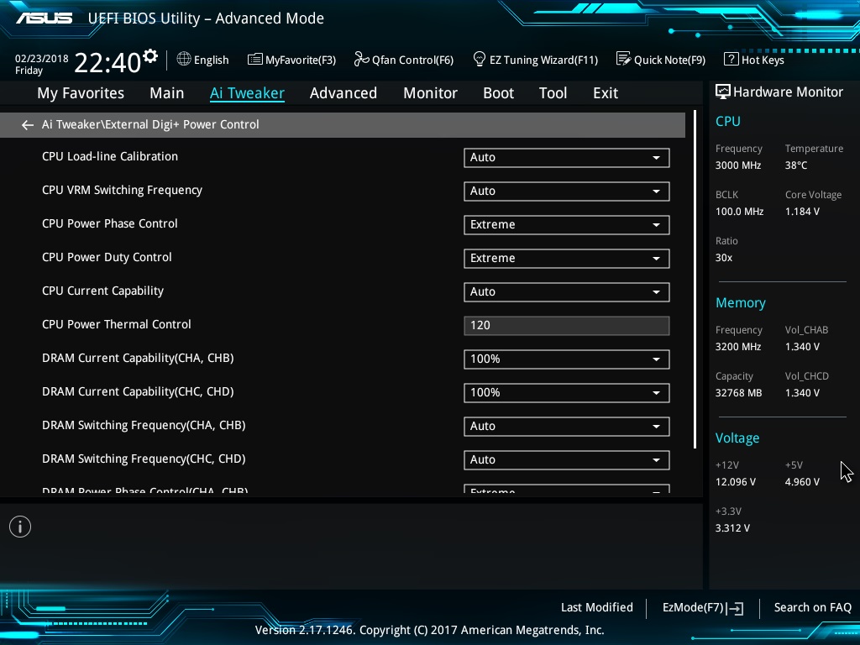The image size is (860, 645).
Task: Click the EZ Tuning Wizard(F11) label
Action: point(543,60)
